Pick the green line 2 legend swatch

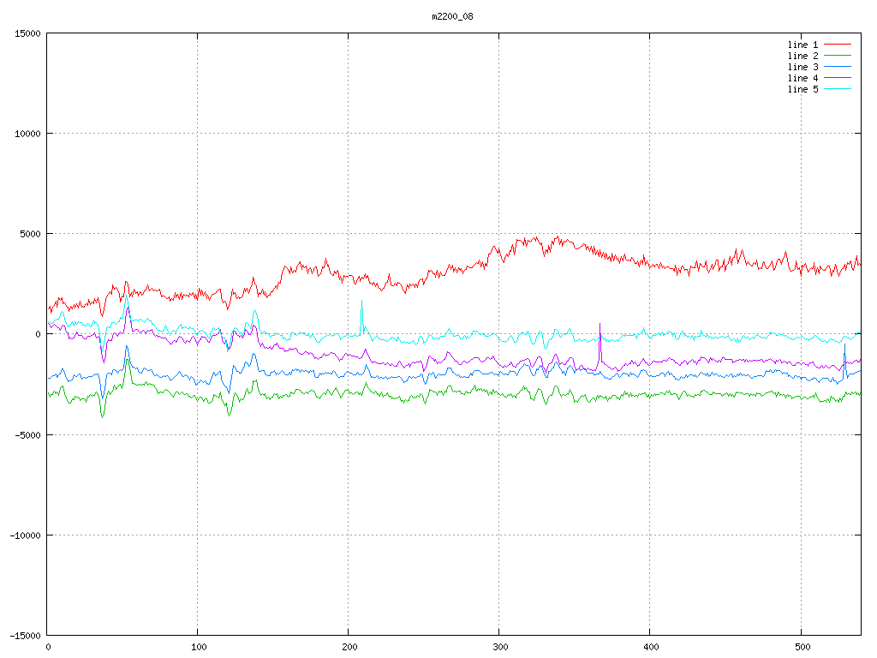coord(838,56)
